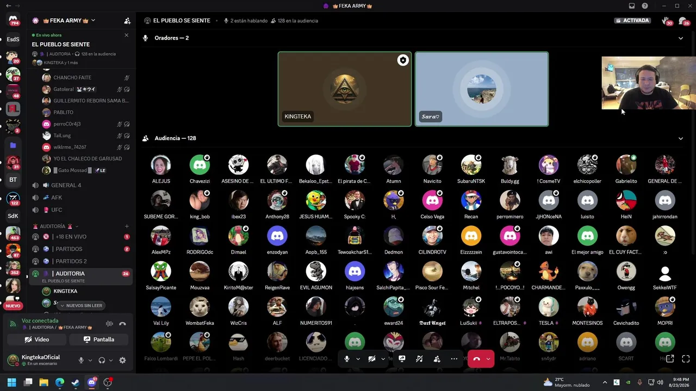Open output device arrow in user panel
This screenshot has width=696, height=391.
111,360
